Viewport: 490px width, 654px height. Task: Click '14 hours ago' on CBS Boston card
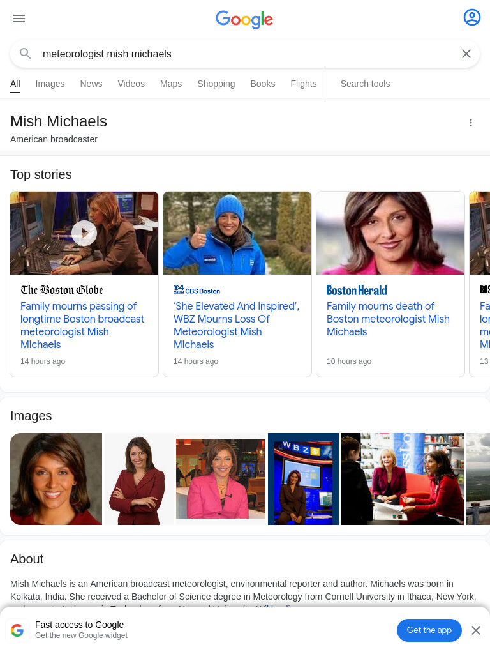tap(196, 361)
